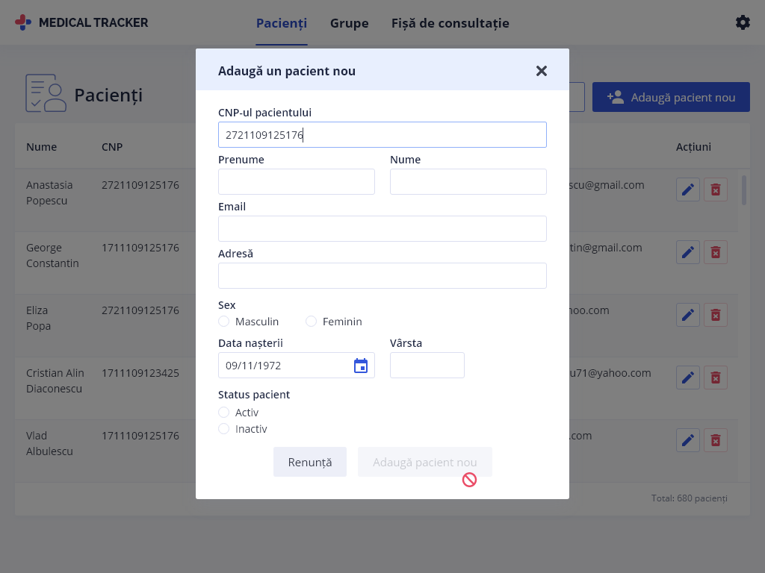Focus the Email input field
Viewport: 765px width, 573px height.
[382, 228]
